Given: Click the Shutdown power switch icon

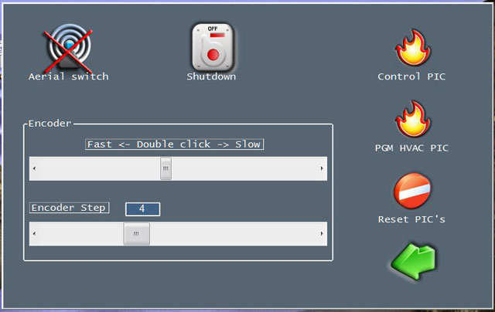Looking at the screenshot, I should (213, 47).
